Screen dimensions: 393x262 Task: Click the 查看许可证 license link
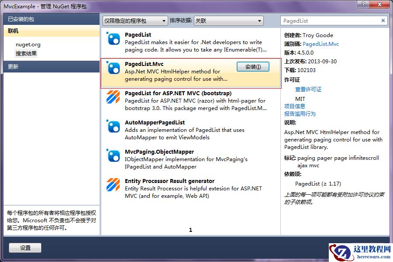coord(309,89)
